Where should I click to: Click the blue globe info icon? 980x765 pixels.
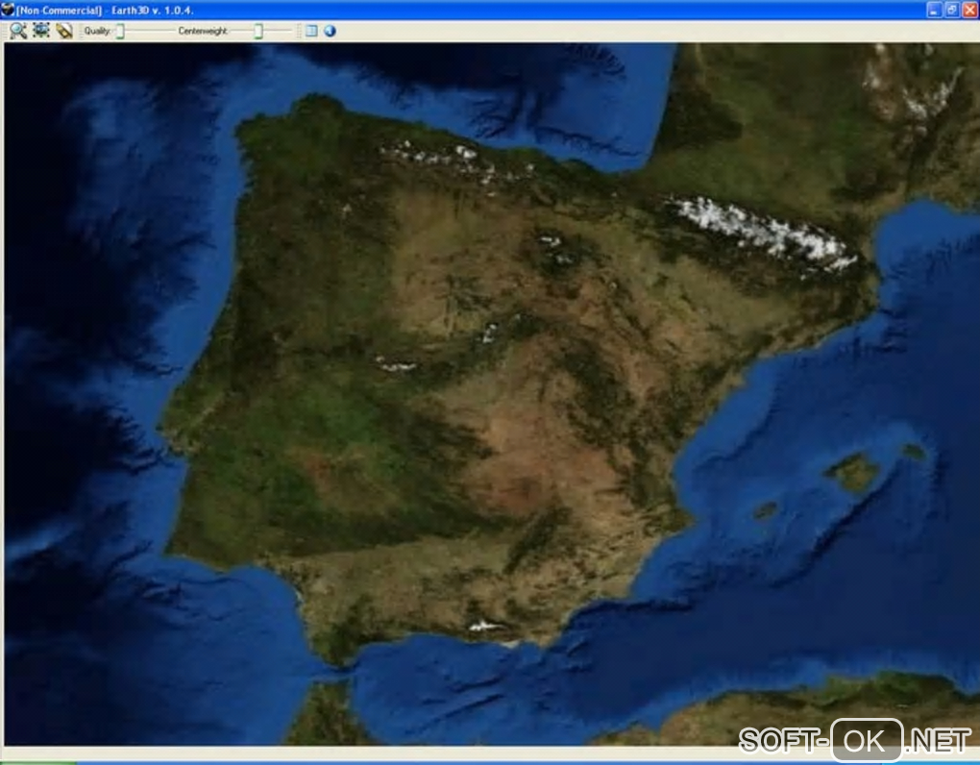click(330, 31)
